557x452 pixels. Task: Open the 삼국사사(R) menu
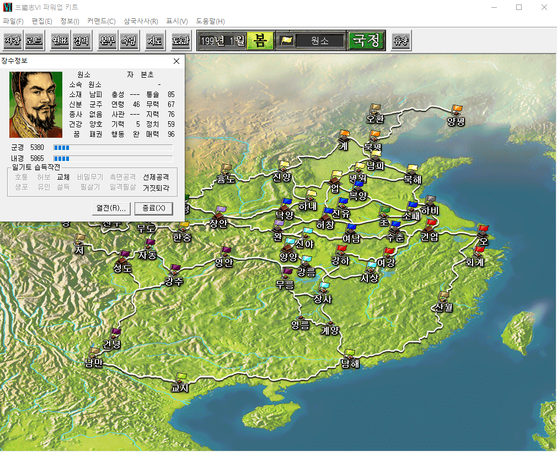tap(141, 21)
